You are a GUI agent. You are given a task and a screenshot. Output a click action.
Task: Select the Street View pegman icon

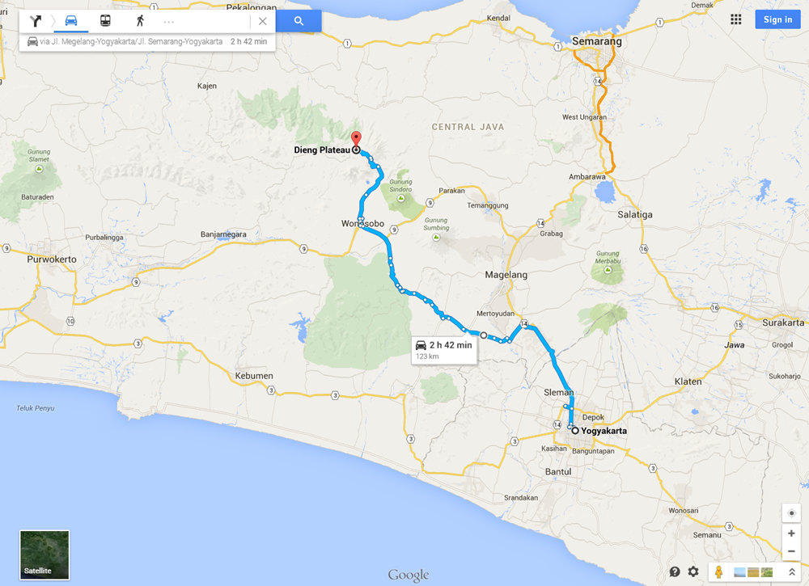718,571
